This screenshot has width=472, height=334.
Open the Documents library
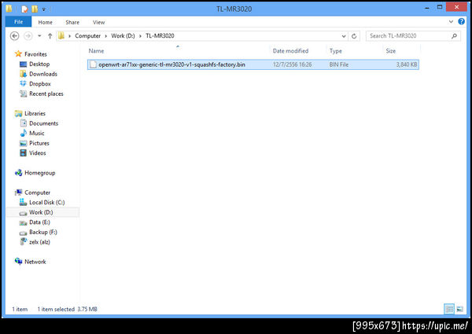pyautogui.click(x=43, y=123)
